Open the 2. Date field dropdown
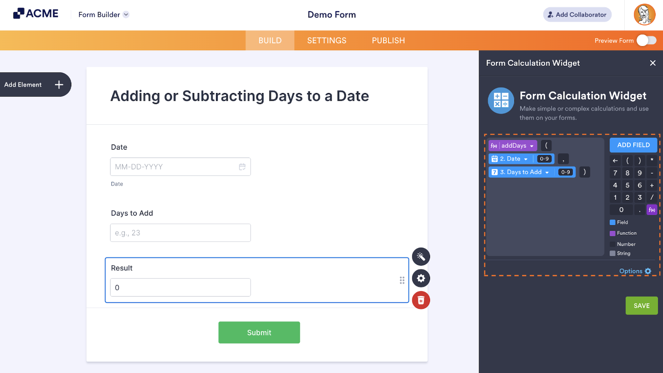Screen dimensions: 663x373 tap(526, 158)
